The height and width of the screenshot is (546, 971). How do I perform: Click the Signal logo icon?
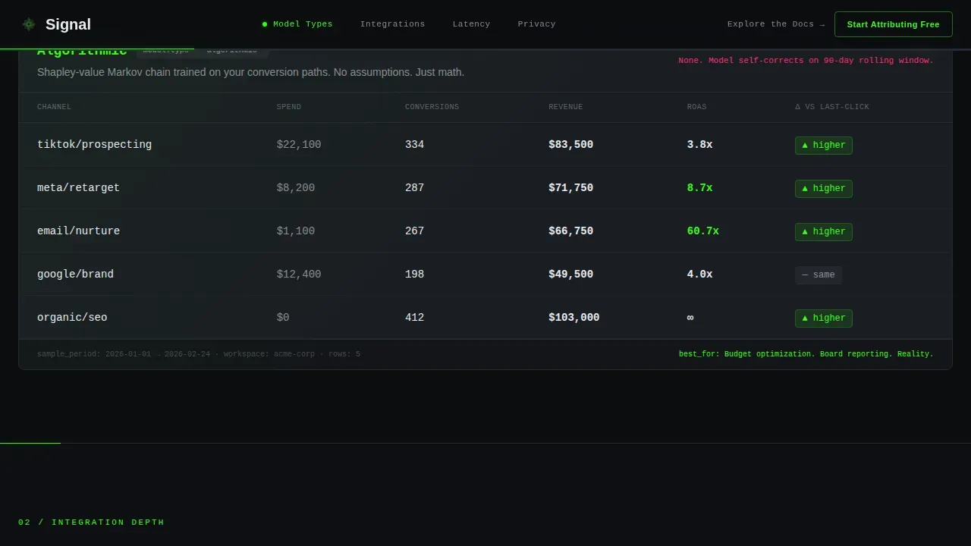click(29, 24)
